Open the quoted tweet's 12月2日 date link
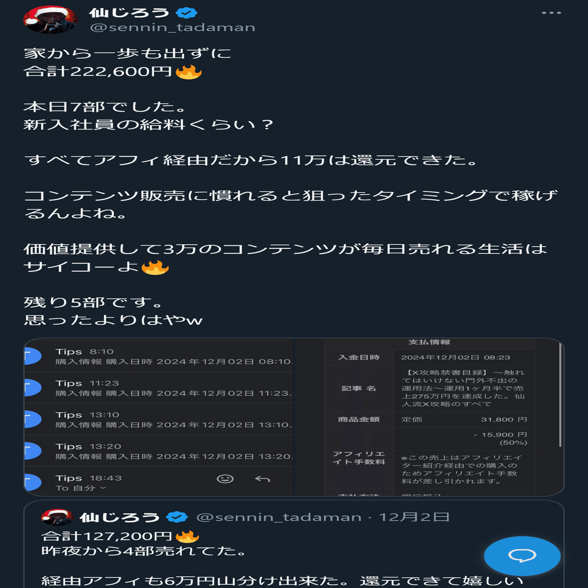The width and height of the screenshot is (588, 588). click(414, 517)
